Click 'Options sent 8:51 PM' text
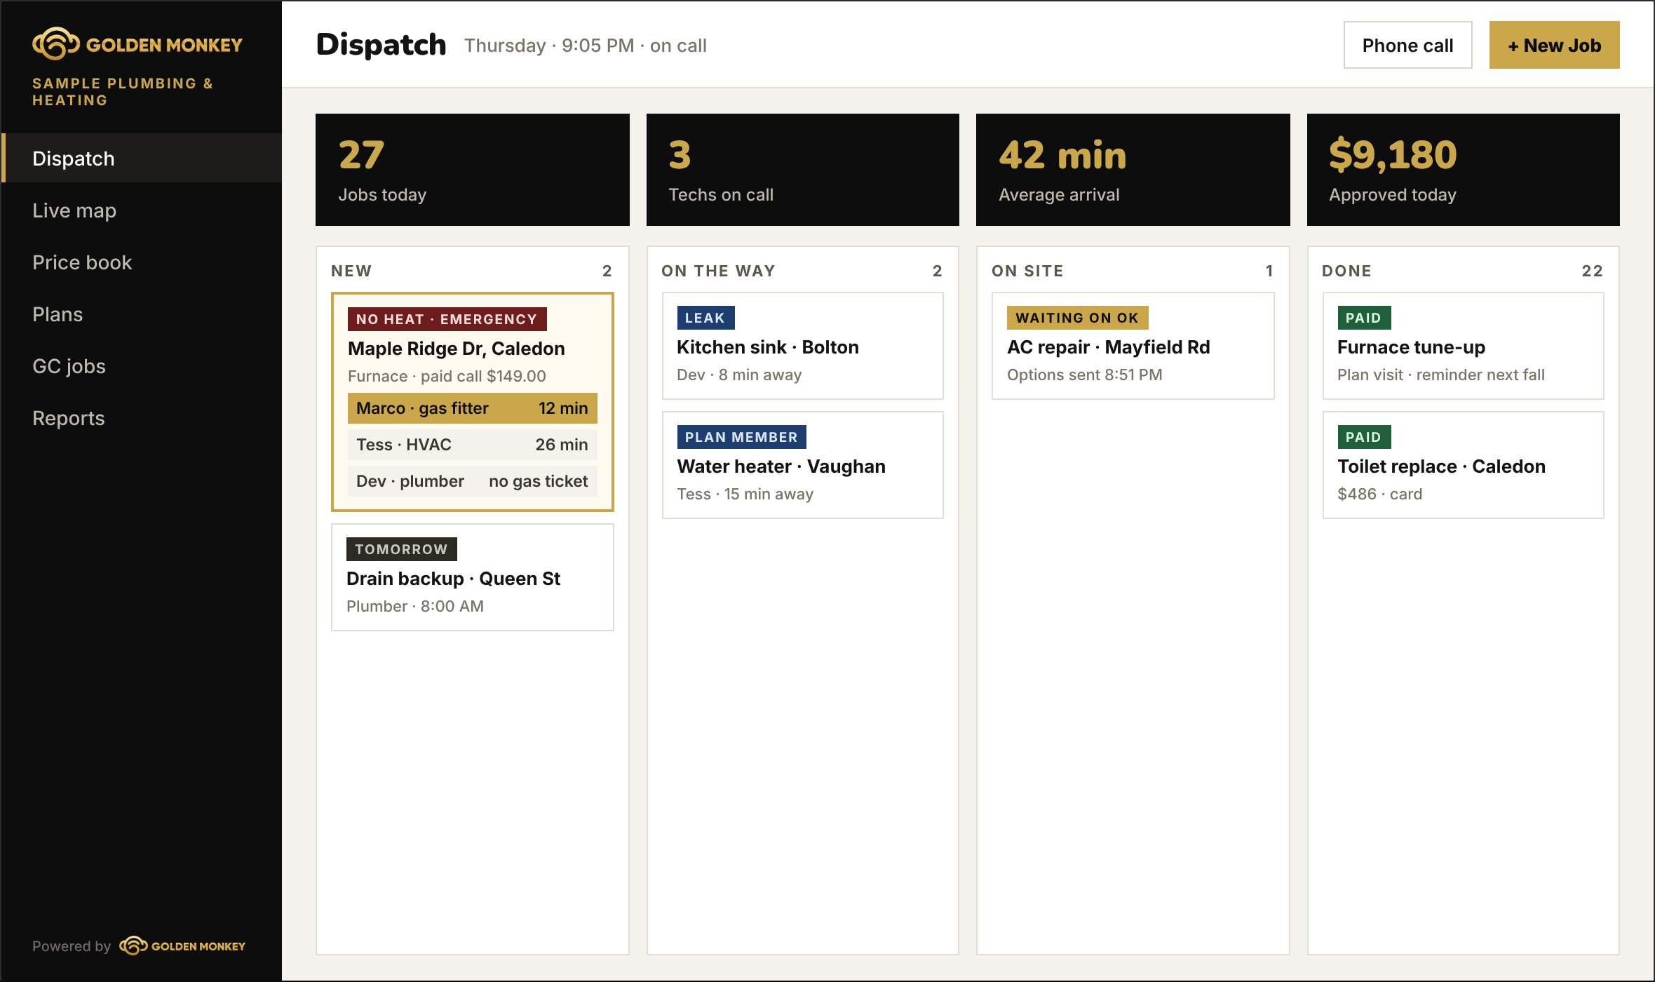 coord(1084,375)
